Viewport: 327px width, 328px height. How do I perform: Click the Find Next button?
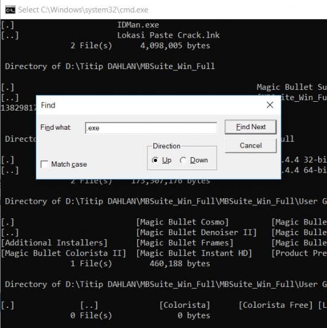point(250,127)
